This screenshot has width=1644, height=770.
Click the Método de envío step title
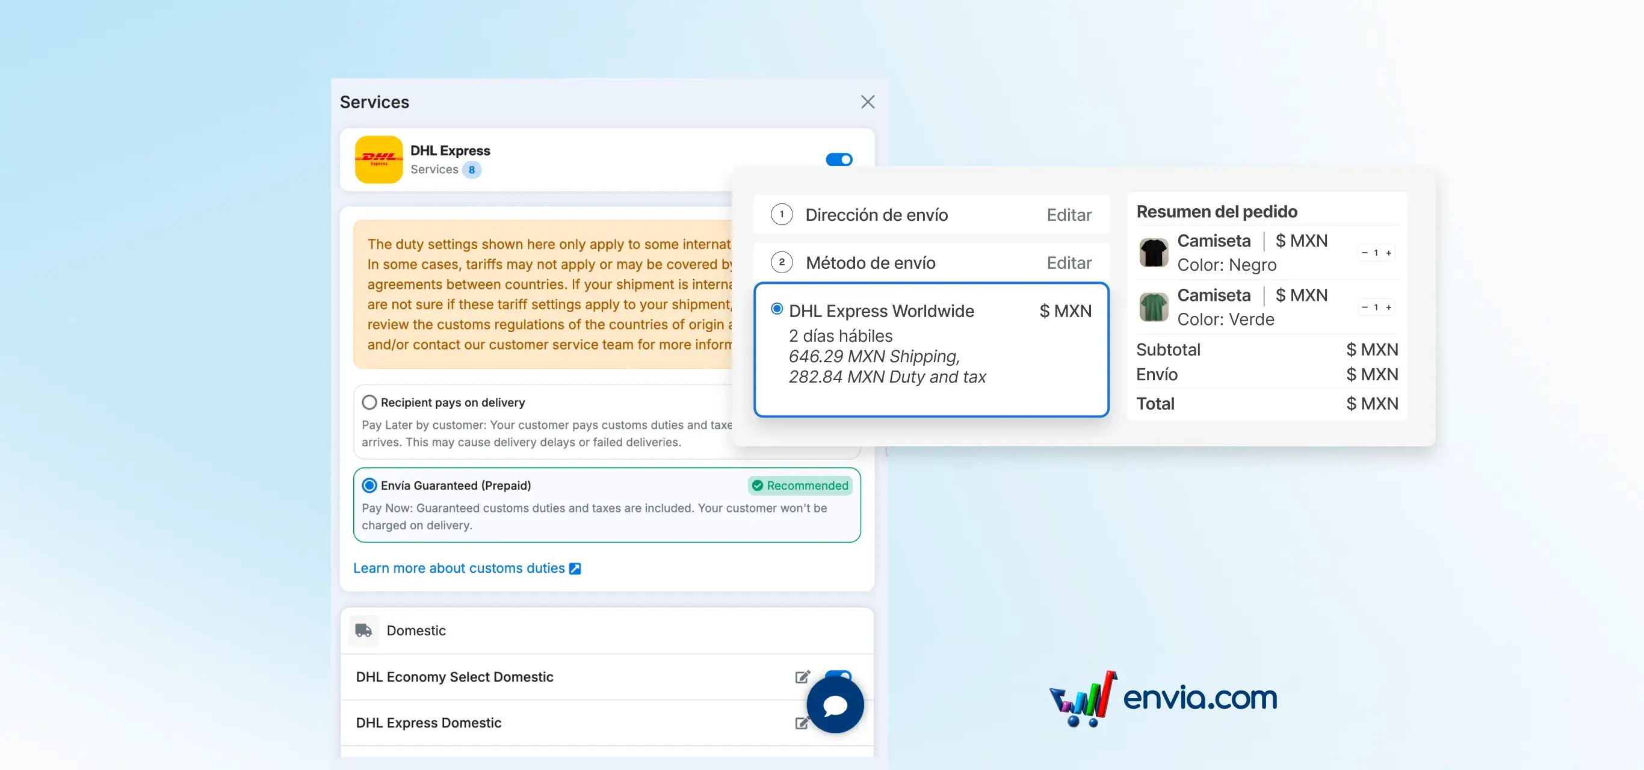point(871,263)
